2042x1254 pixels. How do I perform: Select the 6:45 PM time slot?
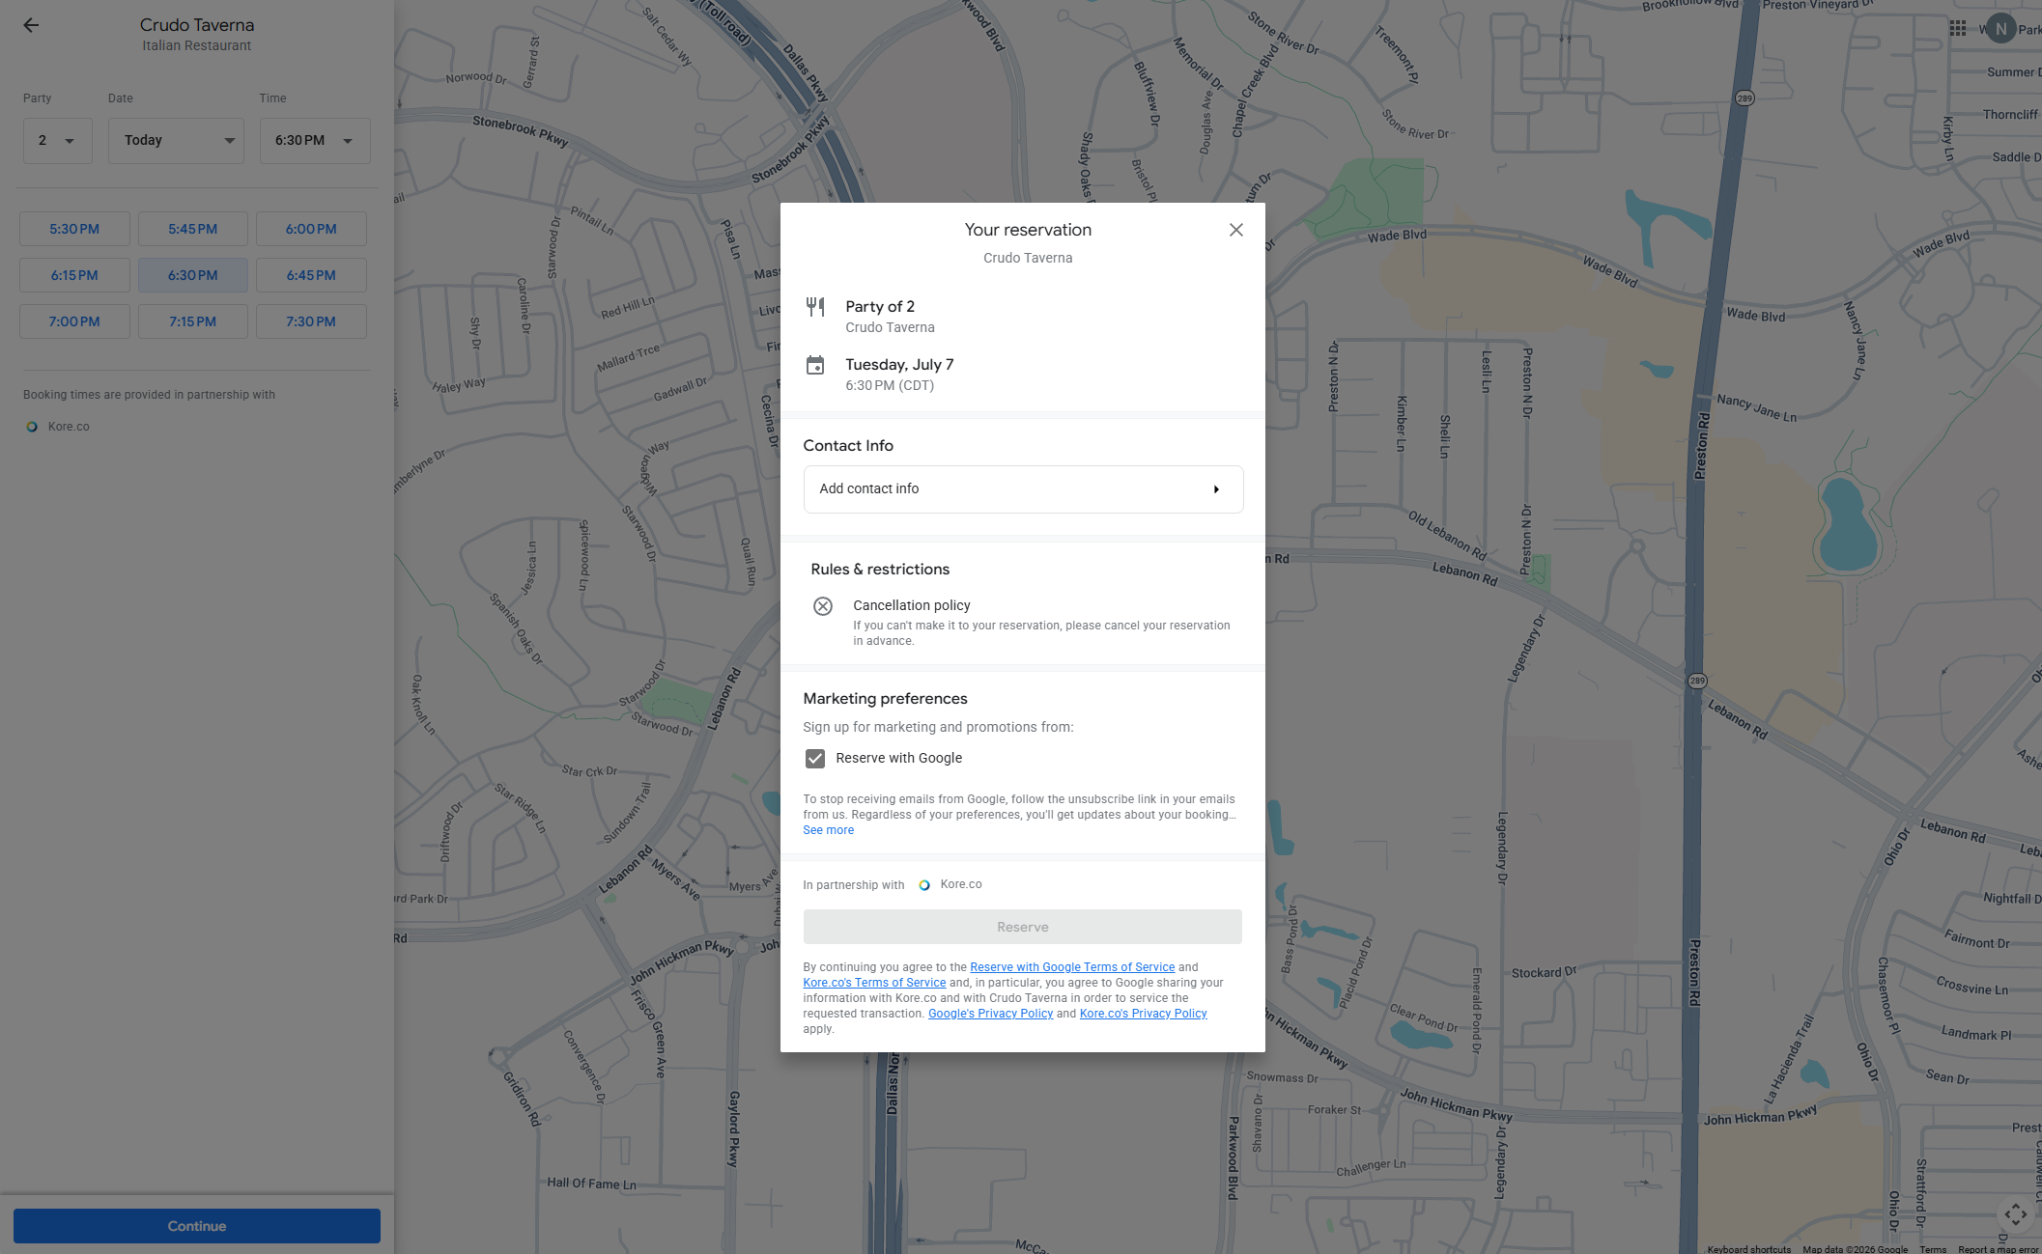311,275
